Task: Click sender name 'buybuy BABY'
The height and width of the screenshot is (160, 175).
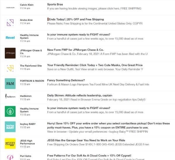Action: pyautogui.click(x=28, y=124)
